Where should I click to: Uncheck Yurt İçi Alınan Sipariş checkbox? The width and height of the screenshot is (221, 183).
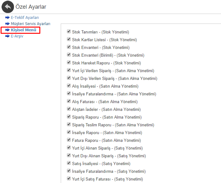(69, 147)
